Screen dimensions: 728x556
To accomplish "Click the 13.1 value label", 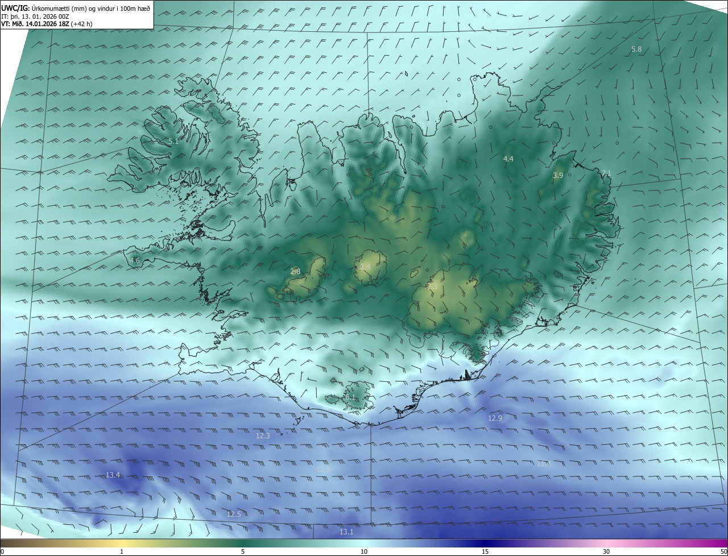I will click(346, 532).
